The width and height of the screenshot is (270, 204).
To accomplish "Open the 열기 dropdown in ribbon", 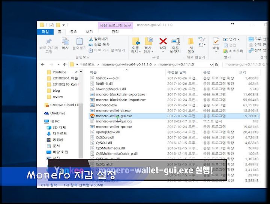I will (x=231, y=39).
